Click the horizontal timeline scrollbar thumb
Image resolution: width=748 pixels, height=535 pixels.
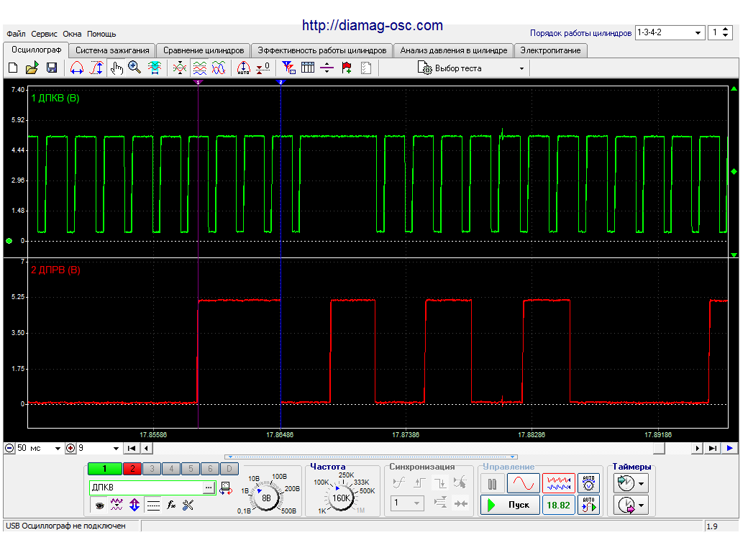click(x=659, y=448)
